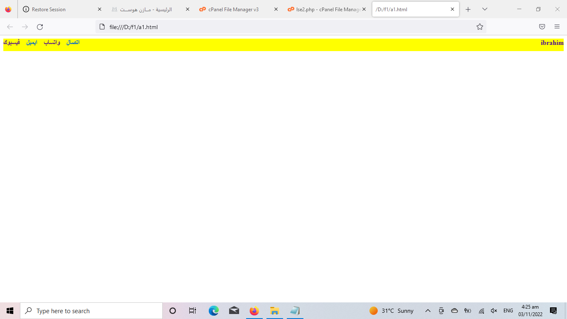Viewport: 567px width, 319px height.
Task: Open the Save to Pocket icon
Action: (x=542, y=27)
